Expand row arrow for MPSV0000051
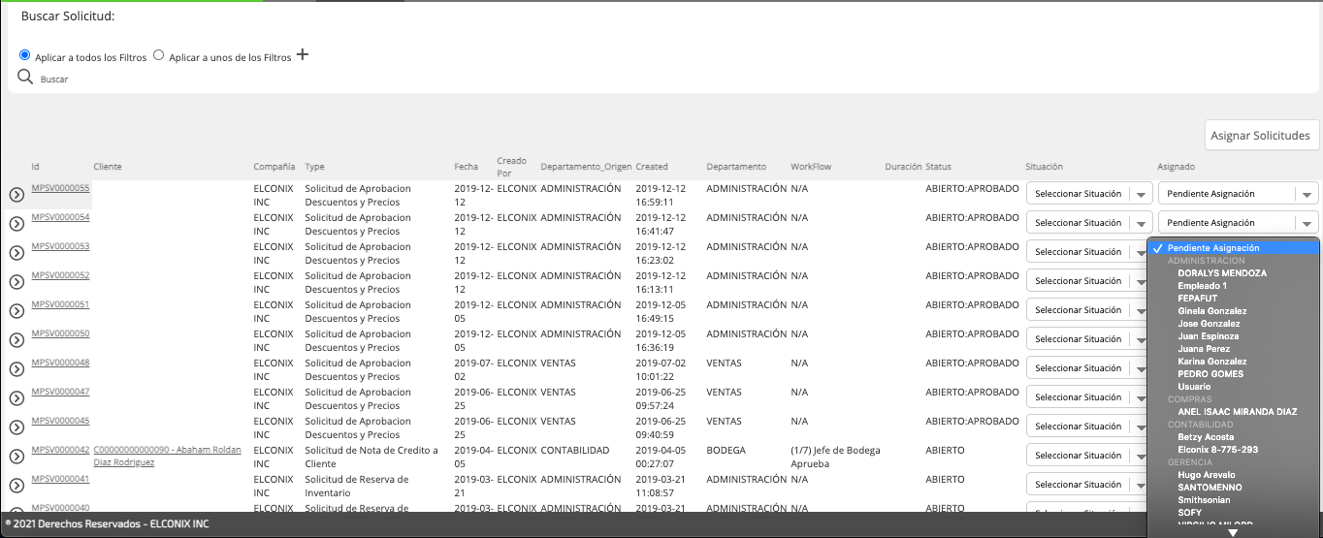This screenshot has width=1323, height=538. point(16,311)
